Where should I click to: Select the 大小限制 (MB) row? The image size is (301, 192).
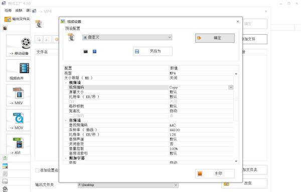[148, 78]
